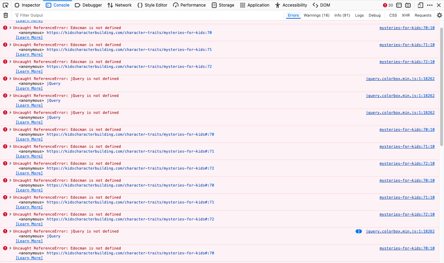Image resolution: width=444 pixels, height=263 pixels.
Task: Toggle the CSS filter
Action: 393,15
